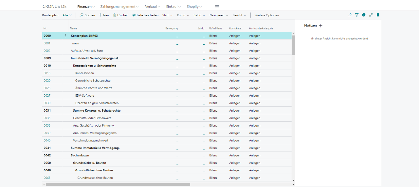
Task: Open the three-dot menu on row 0000
Action: [x=65, y=36]
